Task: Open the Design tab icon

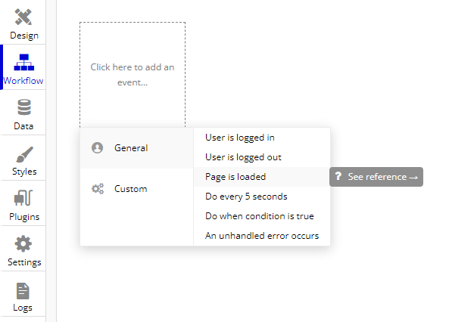Action: tap(23, 17)
